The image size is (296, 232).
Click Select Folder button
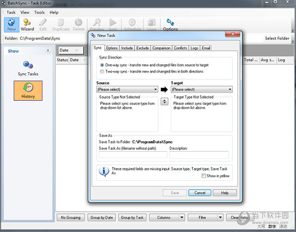(x=277, y=38)
